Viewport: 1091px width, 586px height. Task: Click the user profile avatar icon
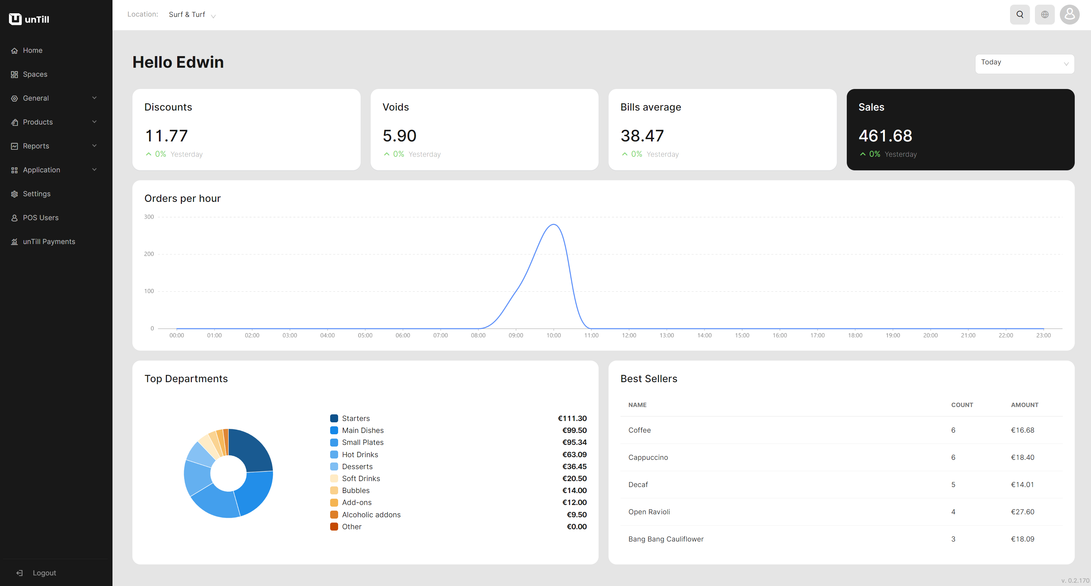(x=1069, y=15)
